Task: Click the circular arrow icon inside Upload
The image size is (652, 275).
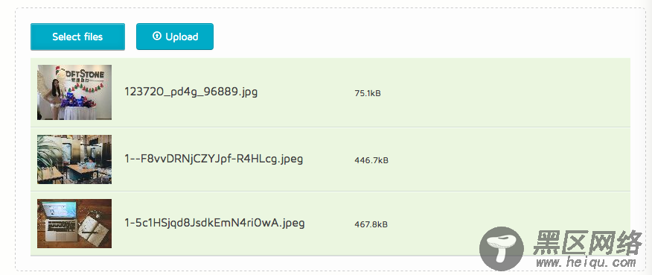Action: point(157,37)
